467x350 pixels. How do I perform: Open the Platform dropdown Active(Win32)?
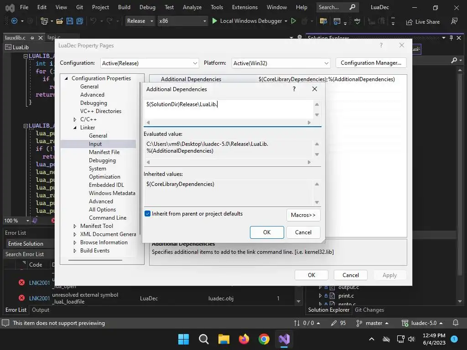(281, 63)
